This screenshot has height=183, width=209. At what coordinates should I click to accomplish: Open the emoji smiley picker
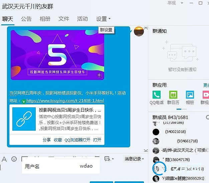14,159
